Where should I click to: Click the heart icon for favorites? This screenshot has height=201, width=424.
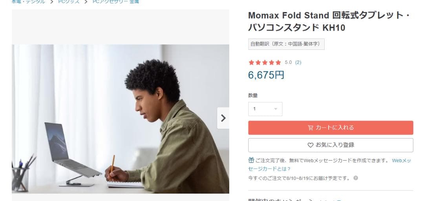[x=310, y=145]
